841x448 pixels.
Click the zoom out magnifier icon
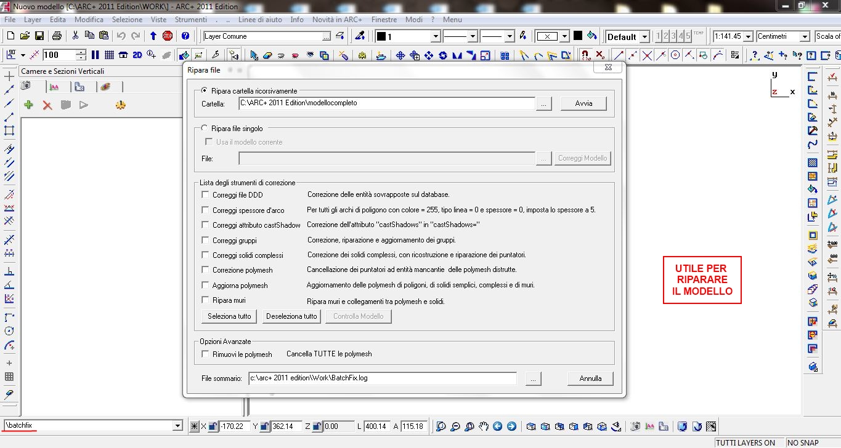tap(455, 426)
